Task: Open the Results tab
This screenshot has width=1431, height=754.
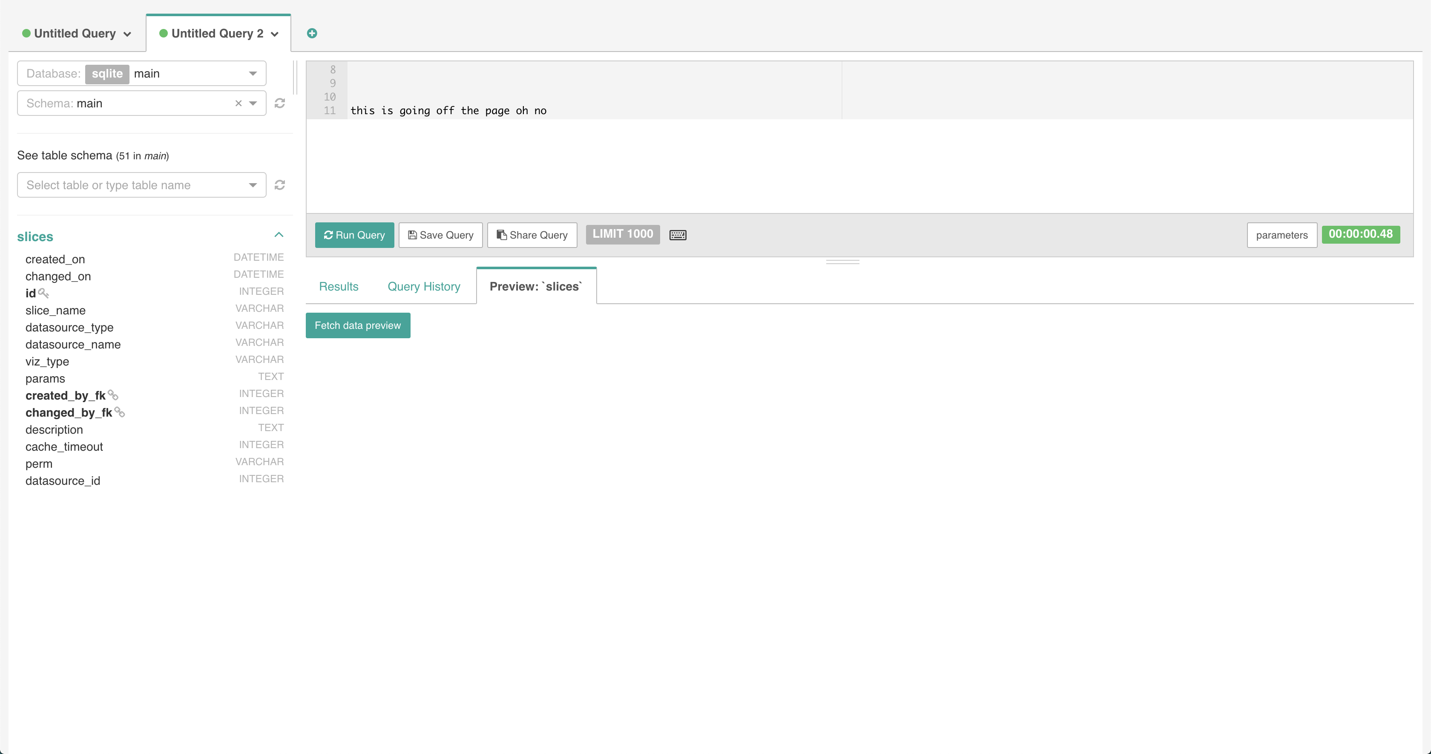Action: pyautogui.click(x=338, y=286)
